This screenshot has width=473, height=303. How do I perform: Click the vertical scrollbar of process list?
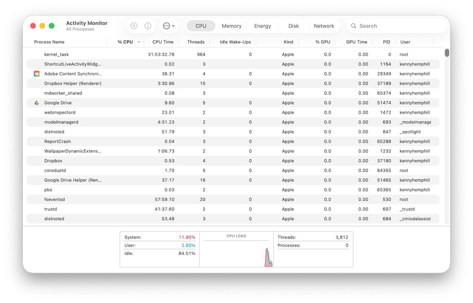click(447, 53)
